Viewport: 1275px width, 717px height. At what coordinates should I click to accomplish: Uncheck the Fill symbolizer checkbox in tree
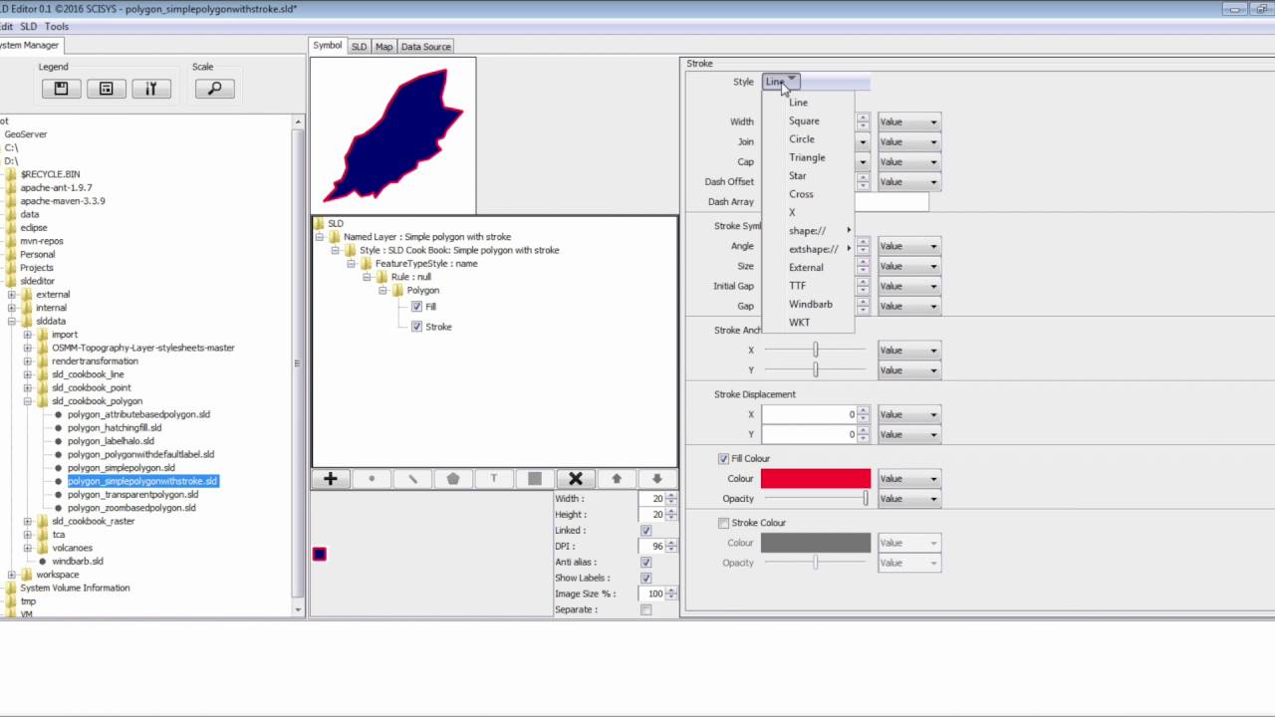416,307
